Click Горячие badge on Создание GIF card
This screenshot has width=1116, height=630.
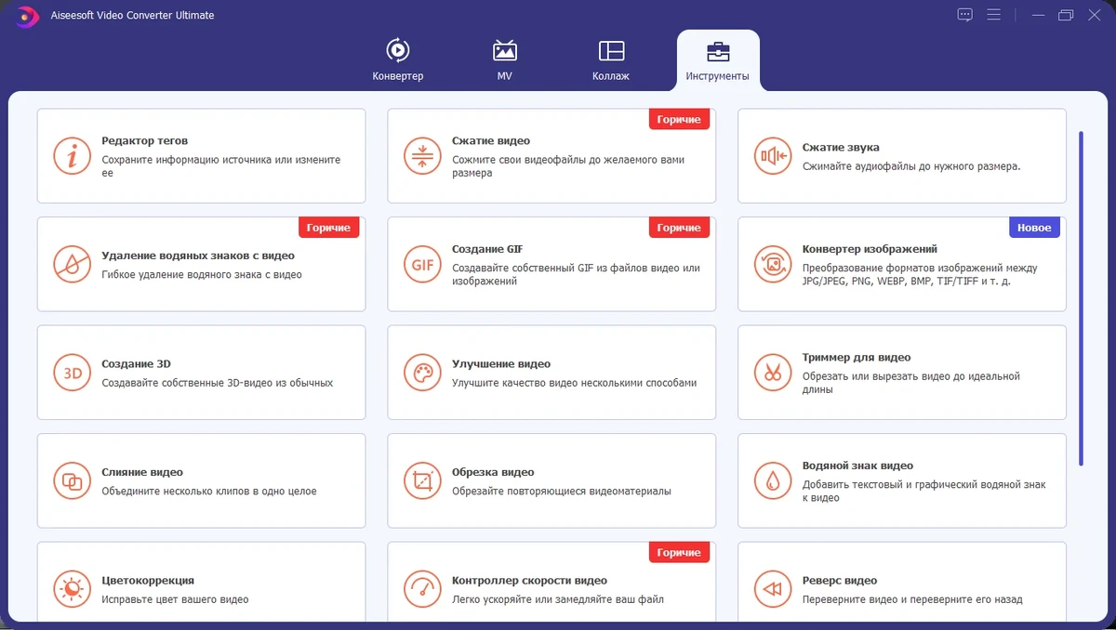pos(679,228)
